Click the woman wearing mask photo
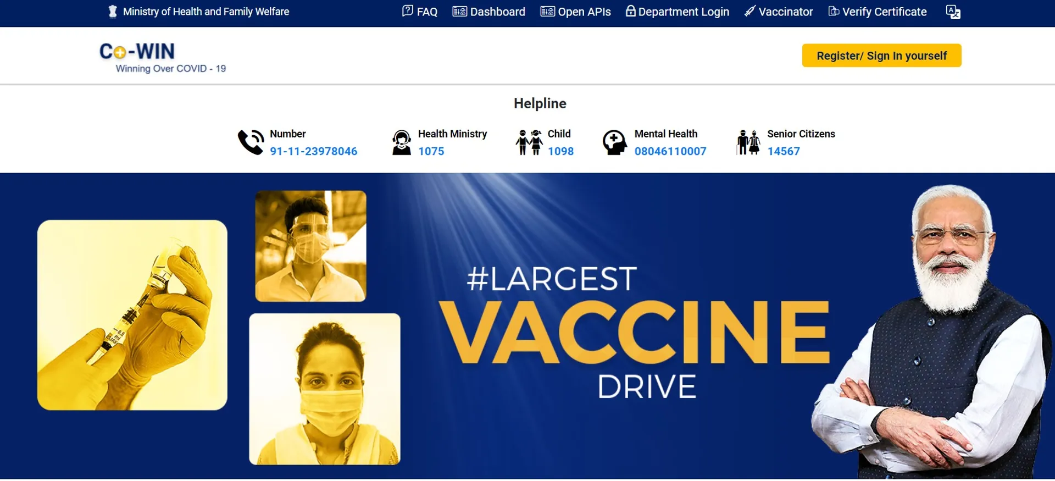Viewport: 1055px width, 481px height. point(325,389)
